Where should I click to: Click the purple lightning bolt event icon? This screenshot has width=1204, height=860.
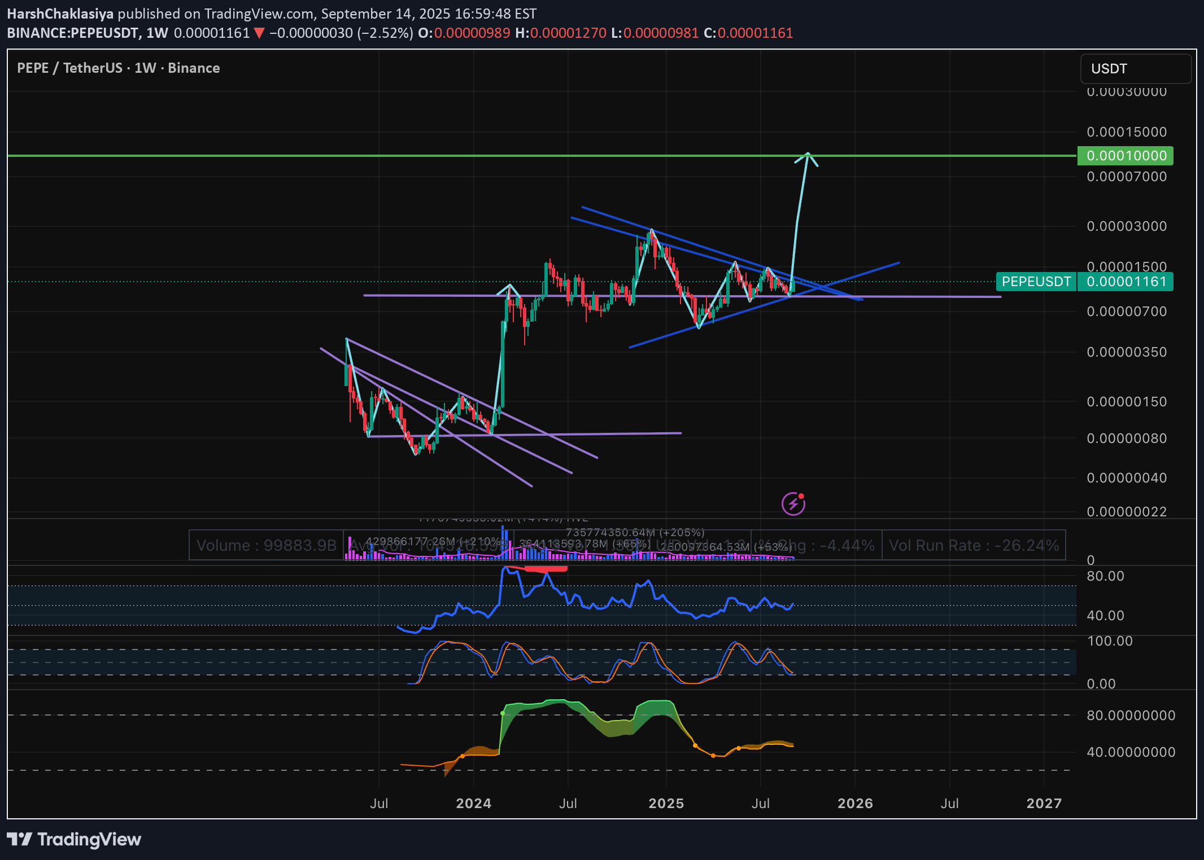coord(793,503)
